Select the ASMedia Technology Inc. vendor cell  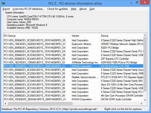coord(85,62)
